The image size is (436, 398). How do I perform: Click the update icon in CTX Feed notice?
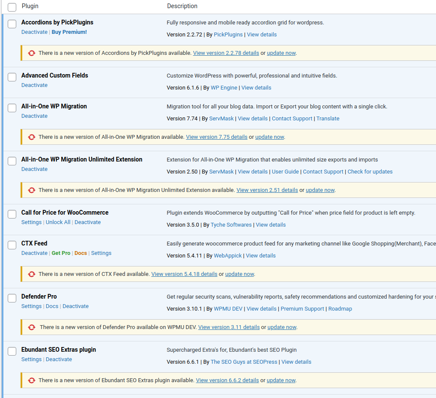(x=31, y=274)
